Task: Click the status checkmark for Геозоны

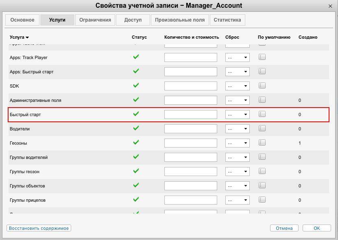Action: (136, 142)
